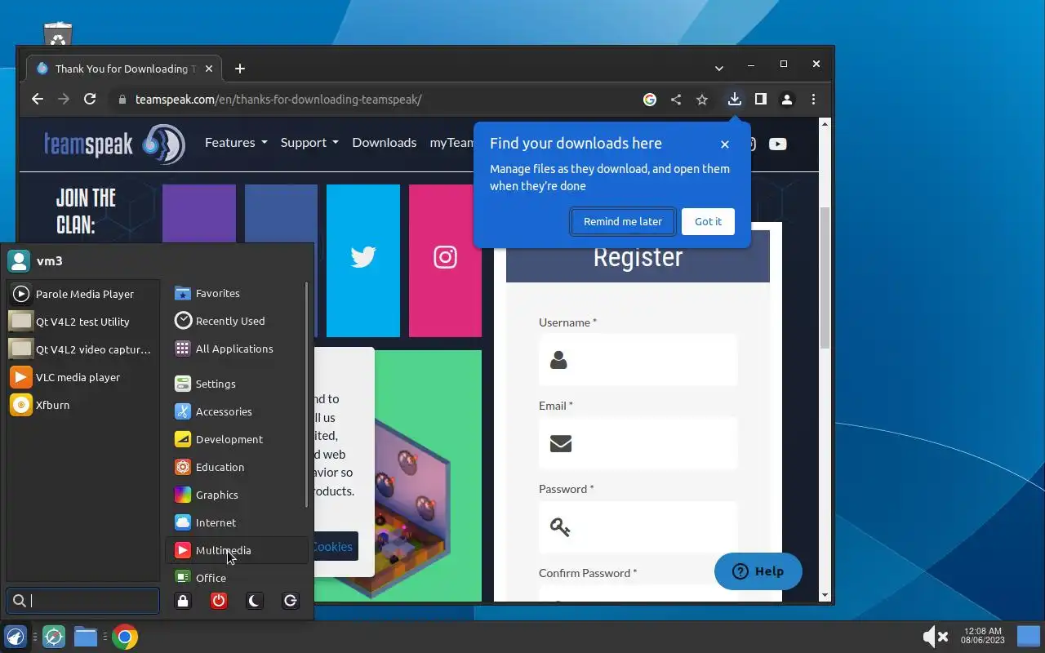Open Parole Media Player from the menu

tap(82, 294)
